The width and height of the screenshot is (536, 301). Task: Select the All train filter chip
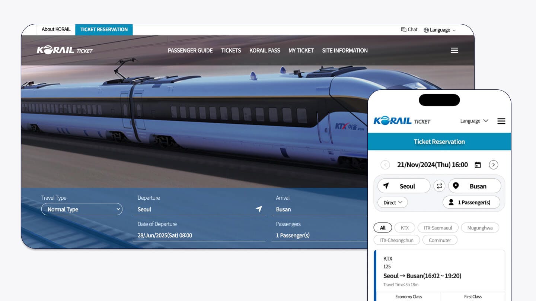point(383,228)
